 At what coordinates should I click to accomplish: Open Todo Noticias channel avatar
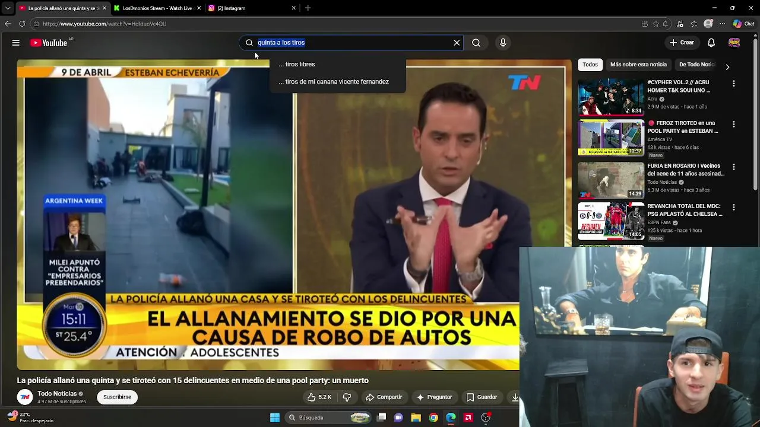tap(24, 397)
